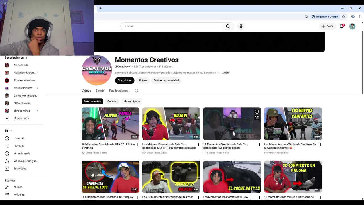The width and height of the screenshot is (364, 205).
Task: Open options for El Coche Batman video
Action: click(x=259, y=198)
